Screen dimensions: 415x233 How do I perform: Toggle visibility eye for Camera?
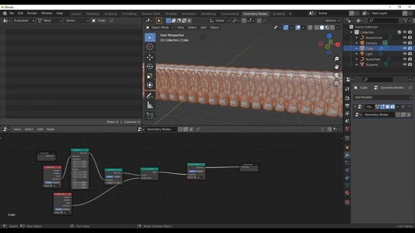pyautogui.click(x=405, y=43)
